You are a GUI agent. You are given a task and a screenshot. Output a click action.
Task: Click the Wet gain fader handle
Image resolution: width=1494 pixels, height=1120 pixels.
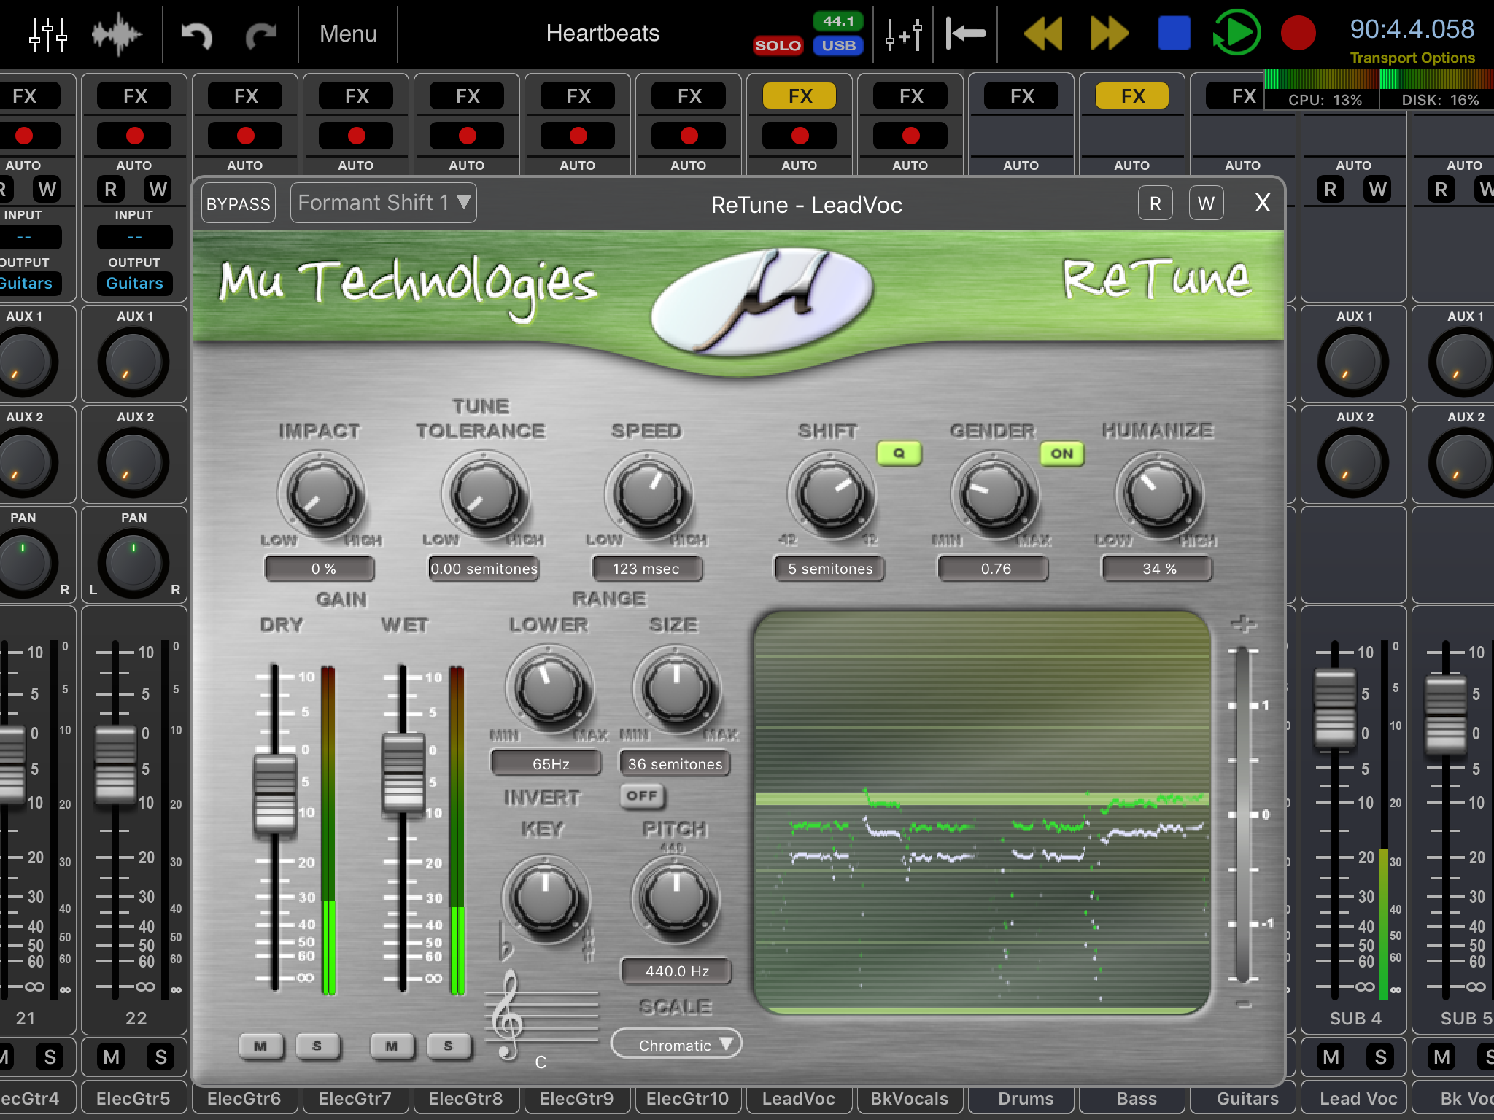pos(403,773)
